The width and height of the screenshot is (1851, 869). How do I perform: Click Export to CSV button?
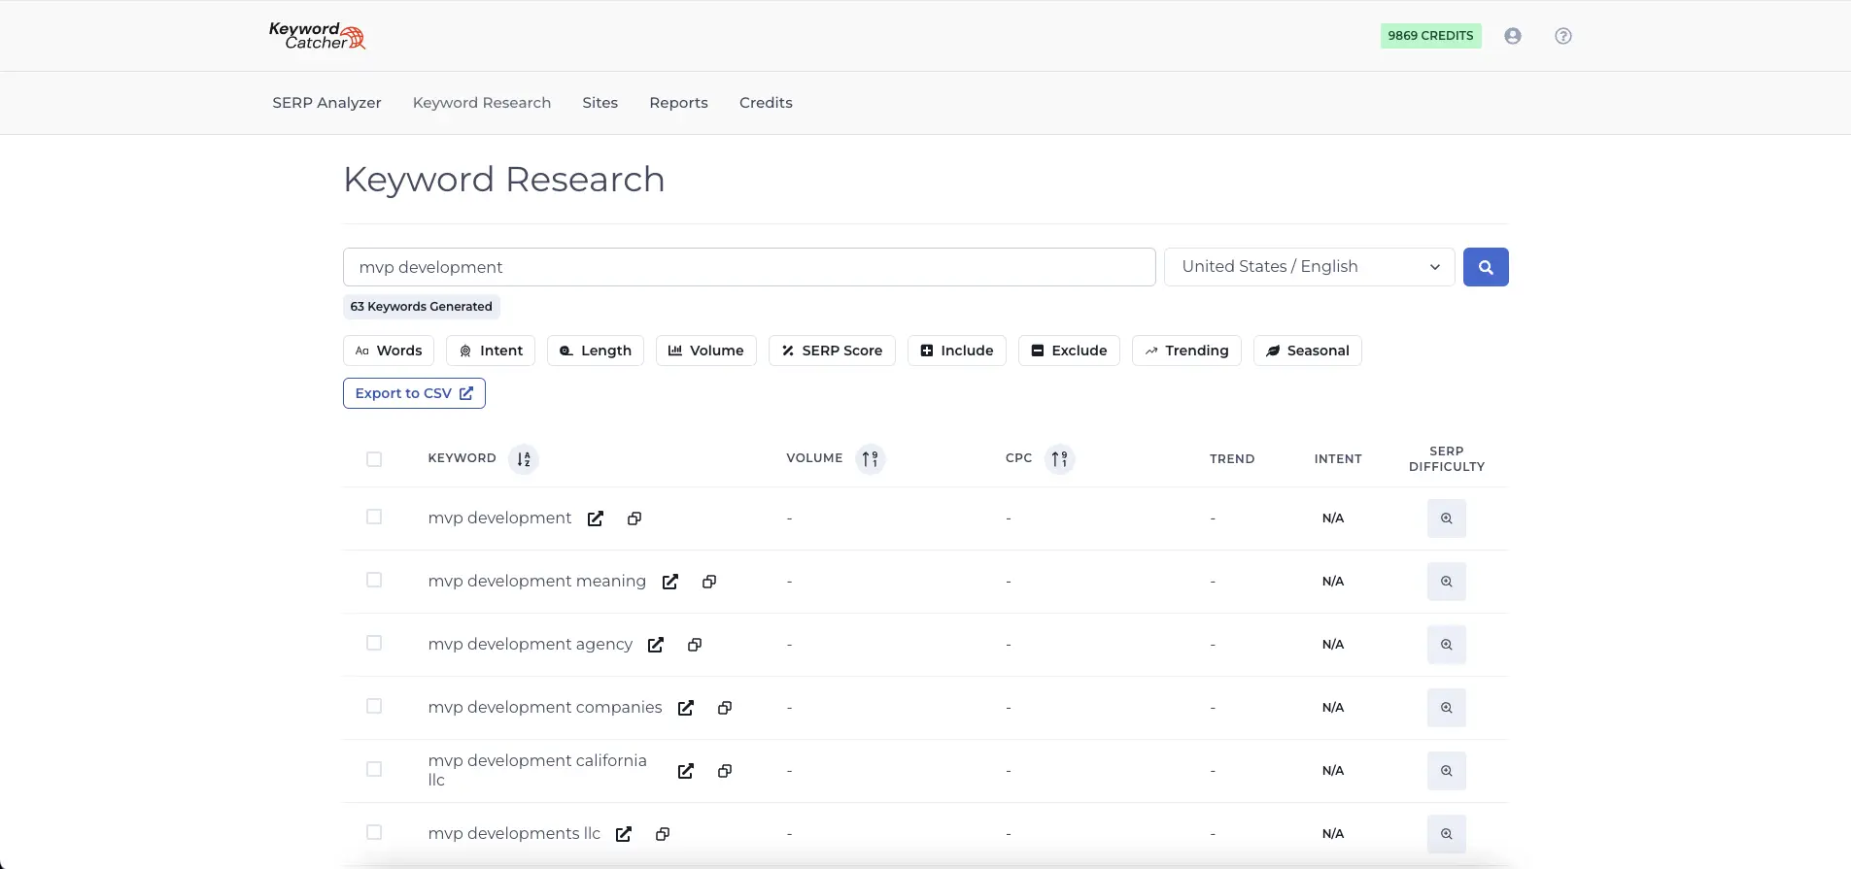(x=414, y=393)
